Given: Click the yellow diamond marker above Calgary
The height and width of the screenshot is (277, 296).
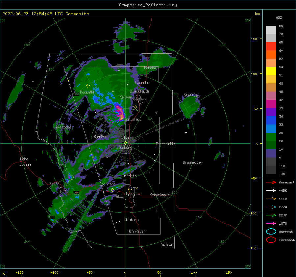Looking at the screenshot, I should coord(130,190).
